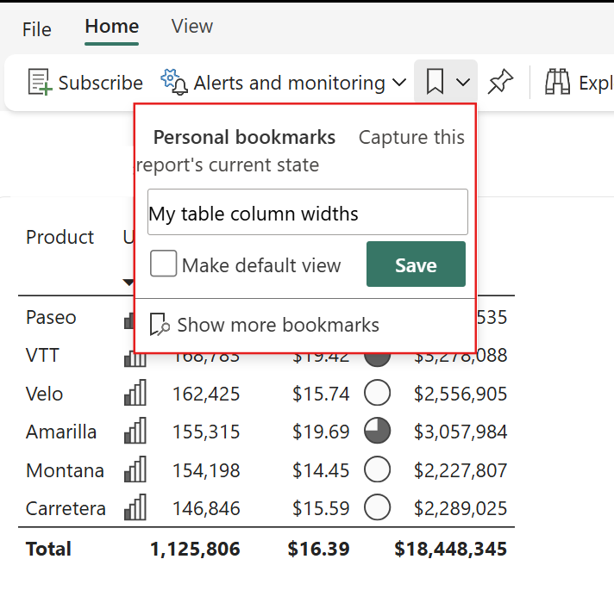Click the sales value $2,227,807
Viewport: 614px width, 609px height.
[460, 471]
